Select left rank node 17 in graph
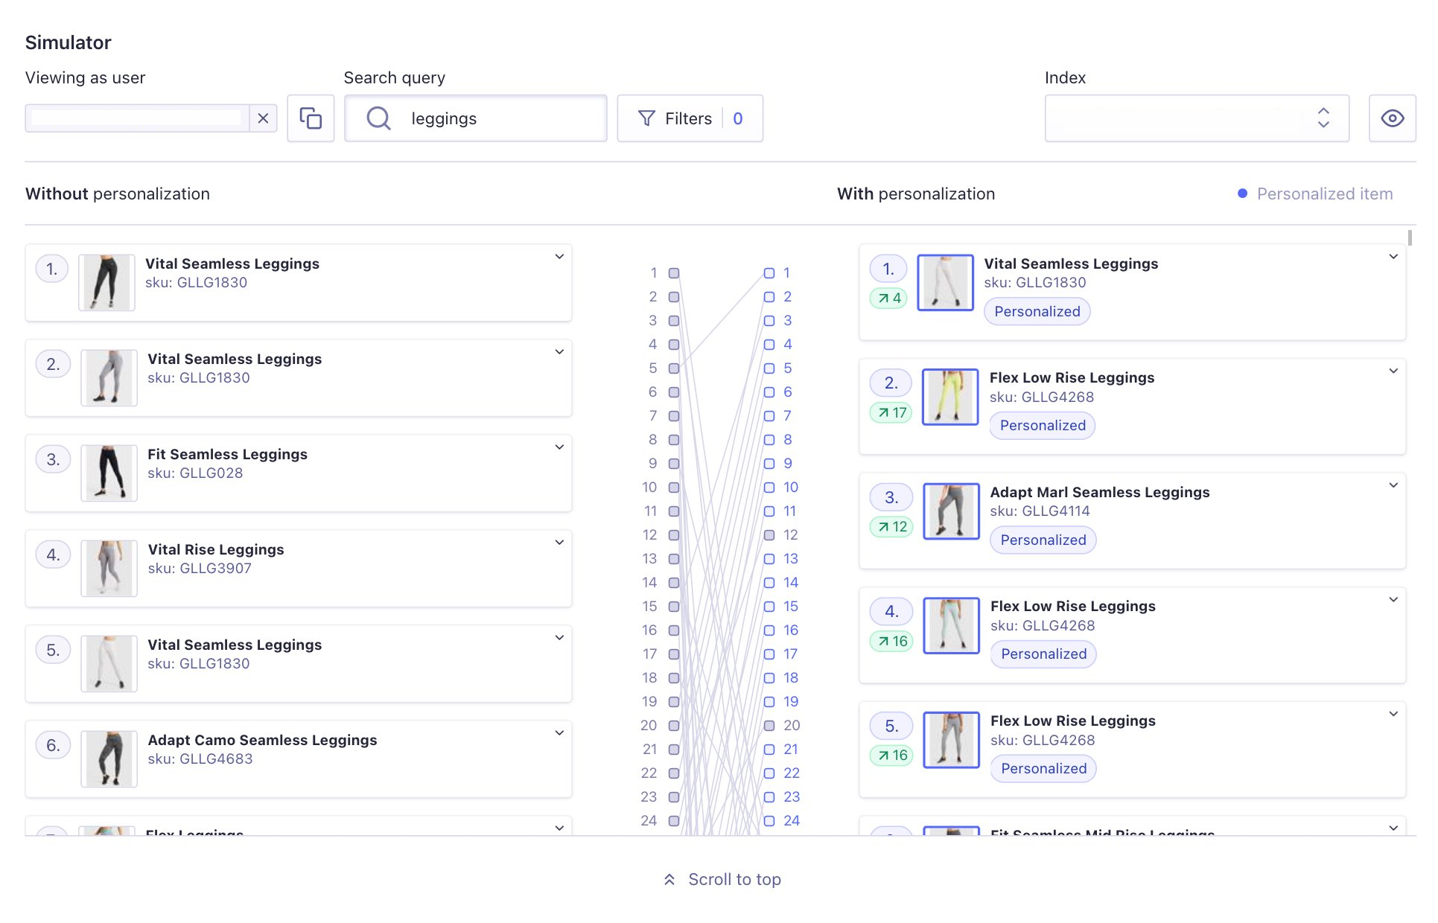Image resolution: width=1438 pixels, height=923 pixels. point(674,654)
